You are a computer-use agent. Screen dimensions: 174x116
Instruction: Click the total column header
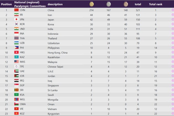(138, 4)
